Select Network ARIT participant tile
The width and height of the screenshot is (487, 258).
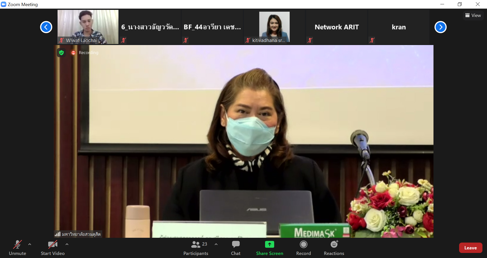pos(337,27)
